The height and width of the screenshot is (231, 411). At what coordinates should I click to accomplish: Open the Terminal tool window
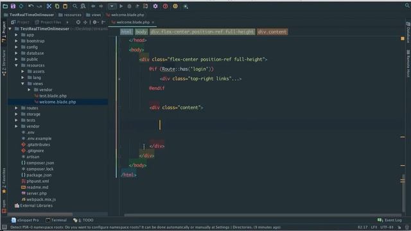click(x=56, y=220)
